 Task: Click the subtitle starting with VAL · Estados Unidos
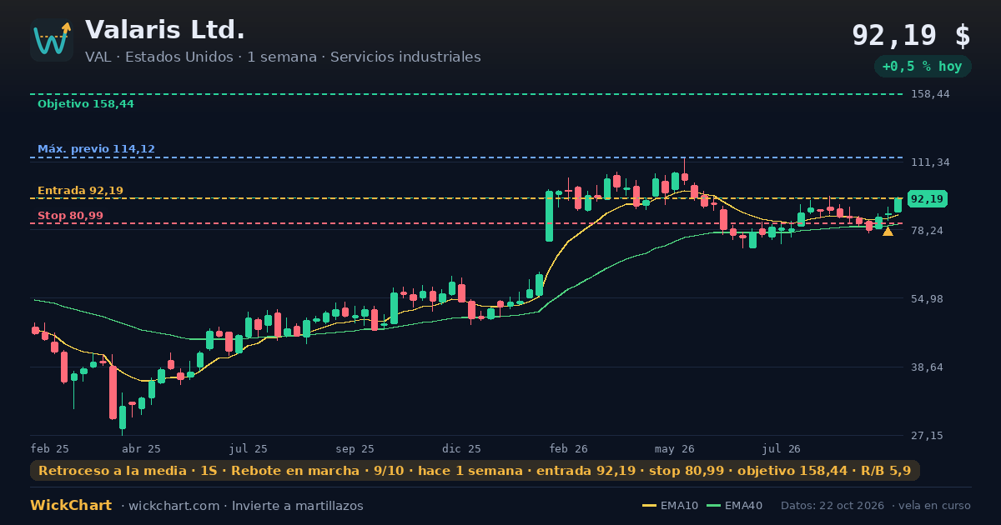pyautogui.click(x=283, y=57)
